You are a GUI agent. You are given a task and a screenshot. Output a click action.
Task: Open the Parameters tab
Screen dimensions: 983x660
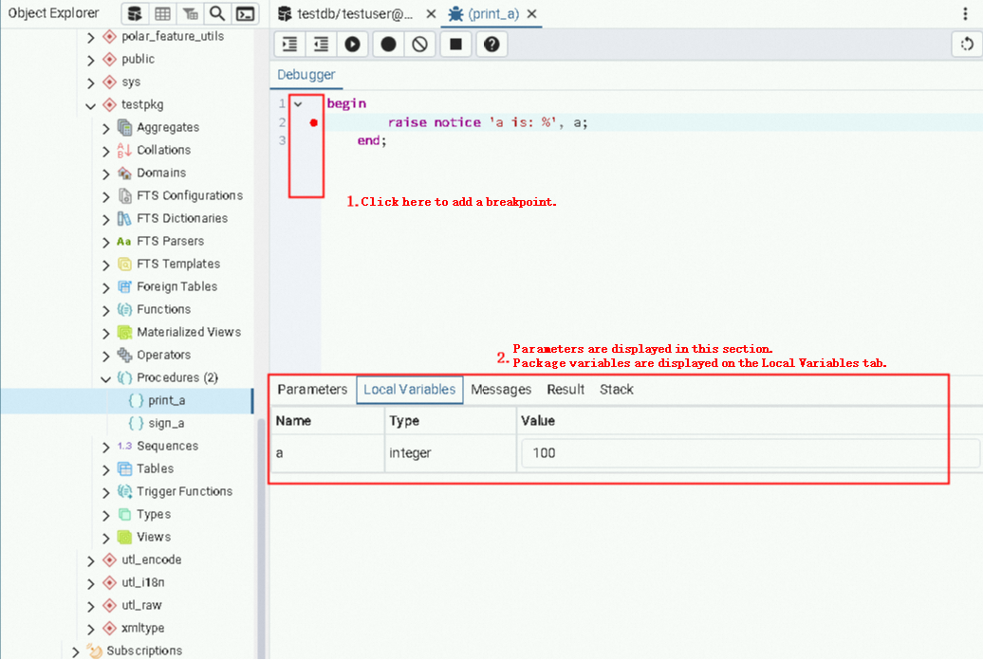[312, 389]
